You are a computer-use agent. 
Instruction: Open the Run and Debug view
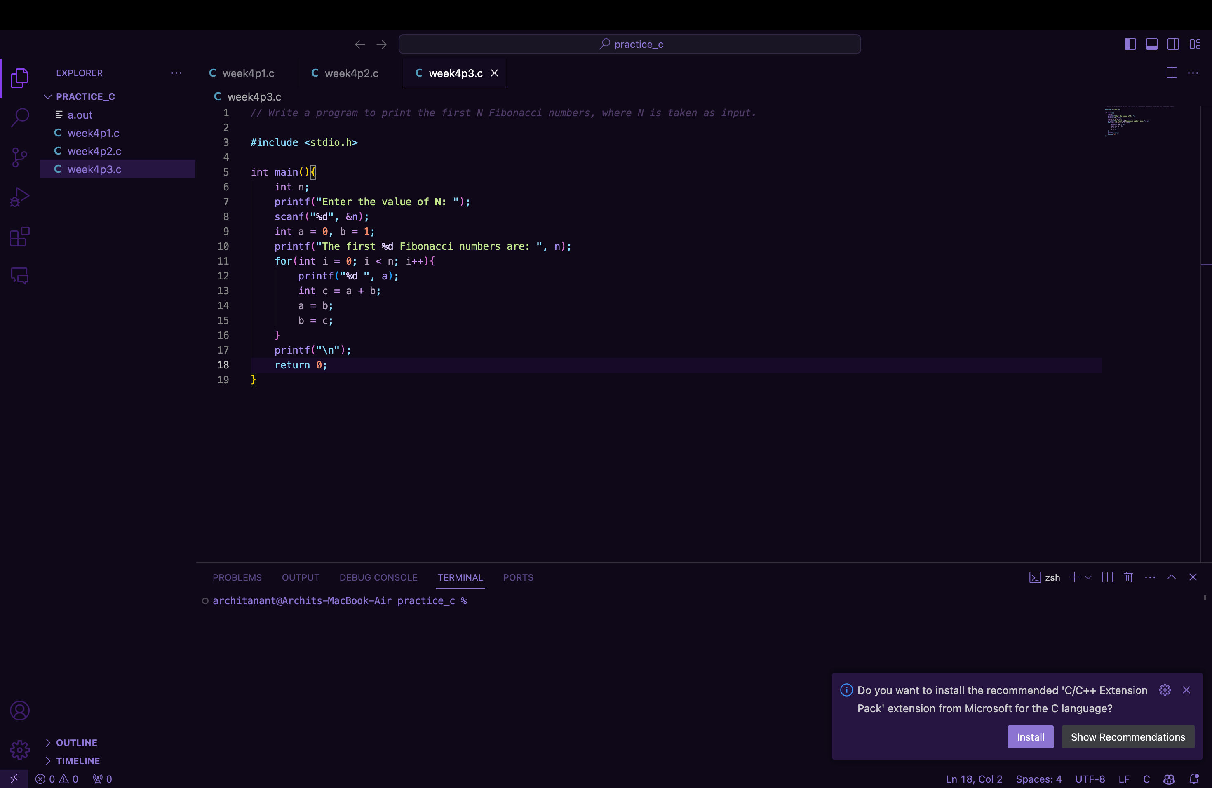[19, 197]
